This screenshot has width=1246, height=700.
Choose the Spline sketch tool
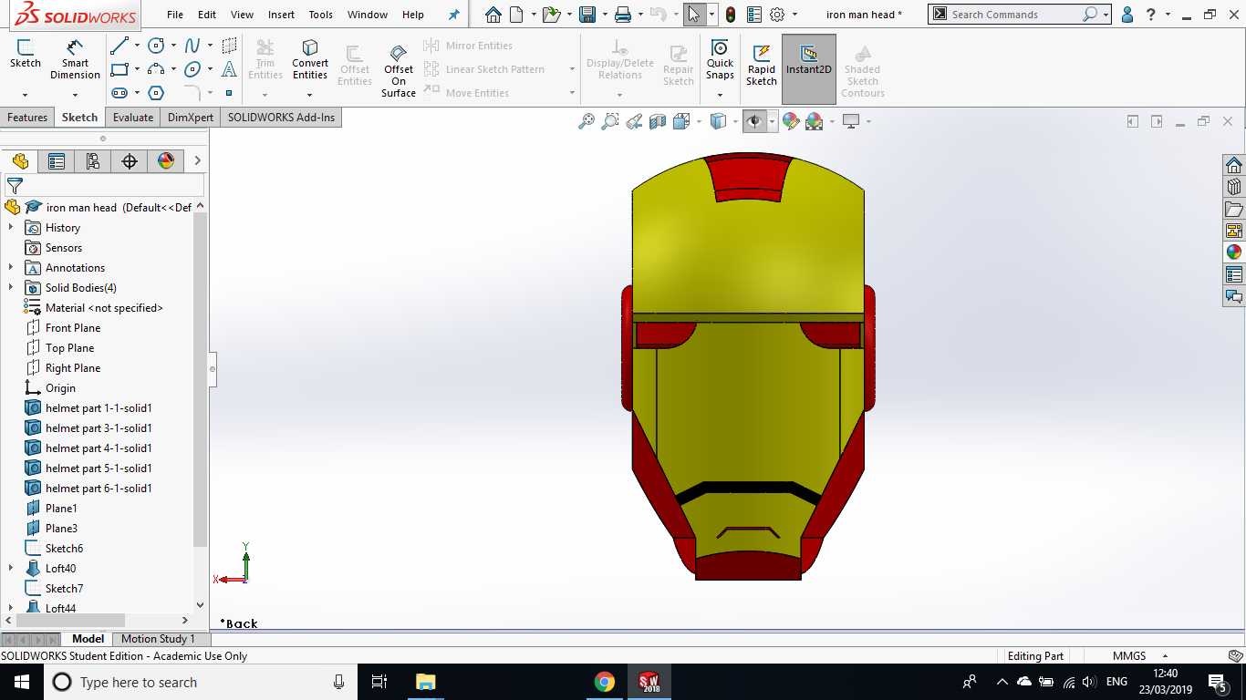coord(192,46)
